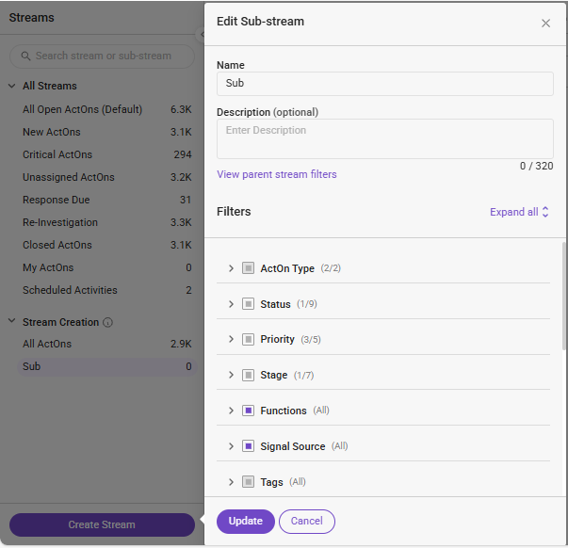Toggle the Functions filter checkbox

pyautogui.click(x=248, y=411)
